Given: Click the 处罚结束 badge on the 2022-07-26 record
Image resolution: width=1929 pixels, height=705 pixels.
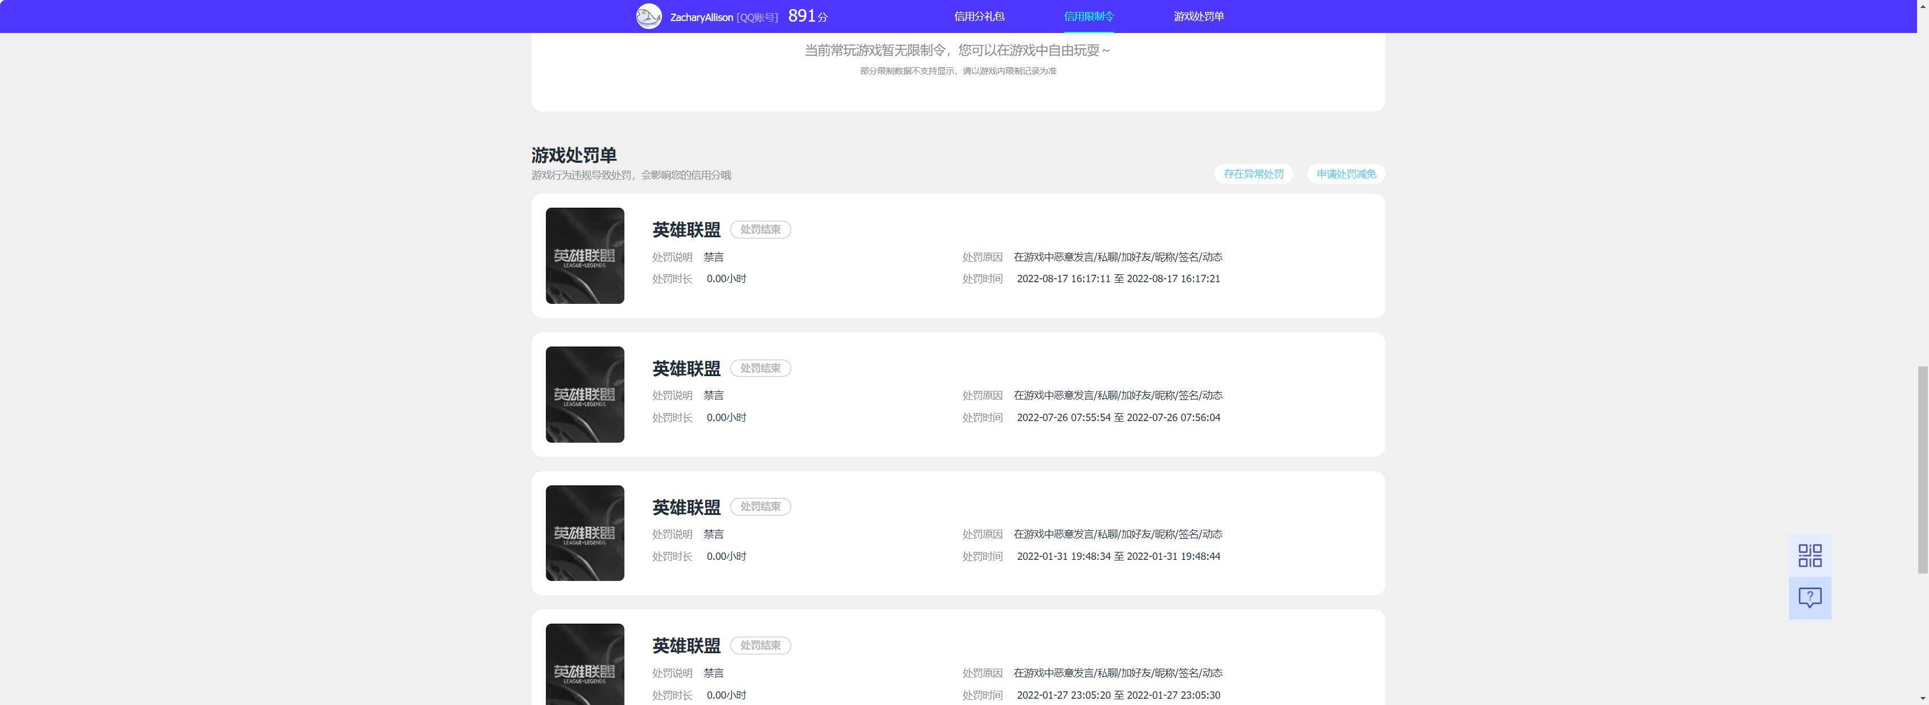Looking at the screenshot, I should coord(760,368).
